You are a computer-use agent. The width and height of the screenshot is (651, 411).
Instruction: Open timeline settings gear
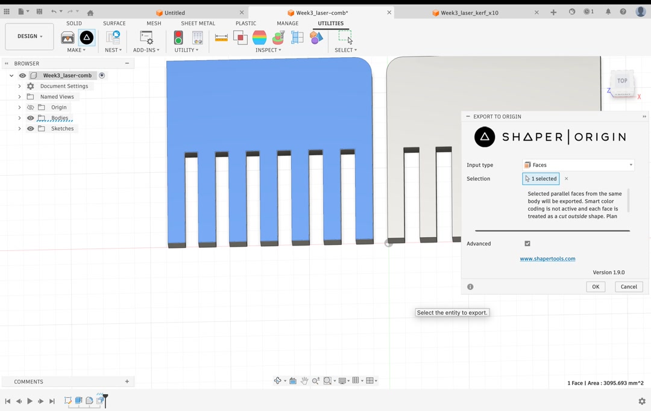642,401
